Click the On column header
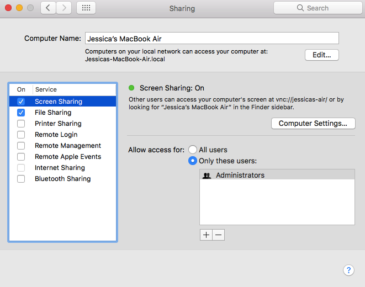This screenshot has height=287, width=365. click(21, 89)
